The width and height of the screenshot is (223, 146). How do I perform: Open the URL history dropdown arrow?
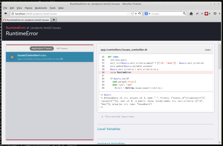(136, 14)
